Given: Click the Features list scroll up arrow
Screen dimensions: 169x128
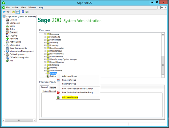Looking at the screenshot, I should tap(163, 34).
